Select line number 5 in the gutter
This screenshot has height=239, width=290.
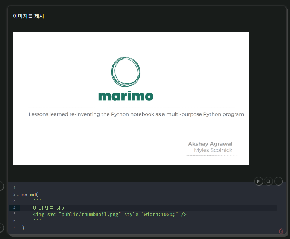14,214
